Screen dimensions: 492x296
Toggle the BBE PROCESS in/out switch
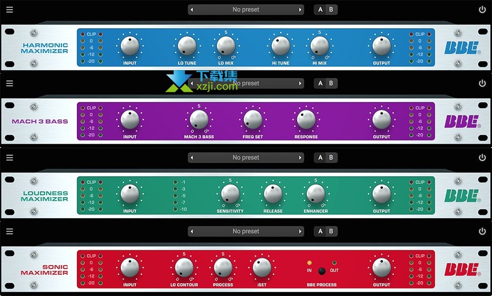coord(322,271)
